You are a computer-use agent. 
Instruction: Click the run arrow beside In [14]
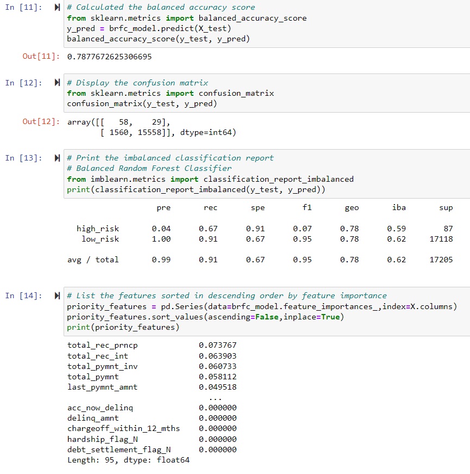coord(56,295)
